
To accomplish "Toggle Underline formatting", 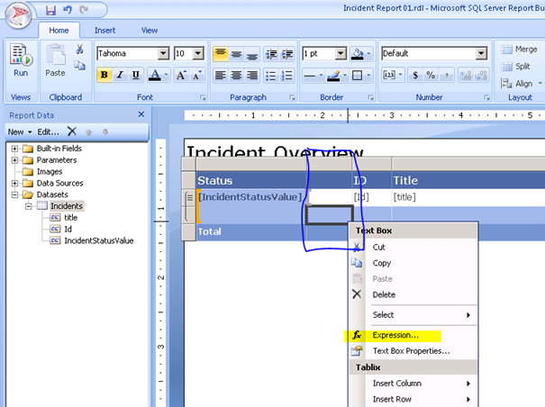I will [135, 75].
